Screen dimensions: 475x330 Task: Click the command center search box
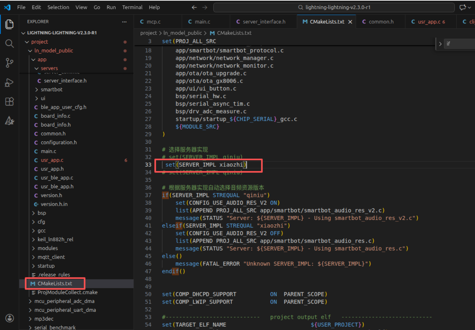point(334,7)
